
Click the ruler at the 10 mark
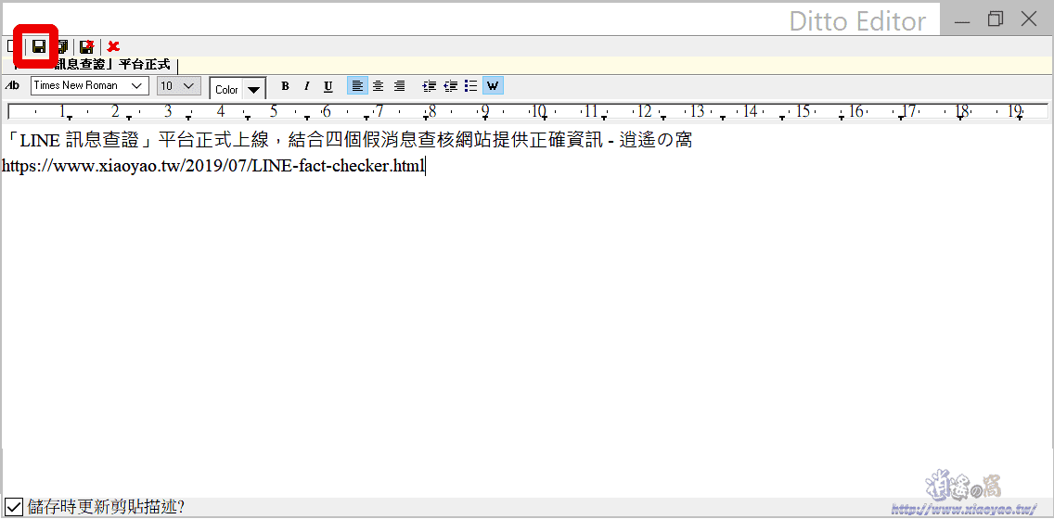click(538, 112)
